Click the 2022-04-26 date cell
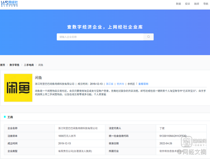This screenshot has height=159, width=210. 181,144
